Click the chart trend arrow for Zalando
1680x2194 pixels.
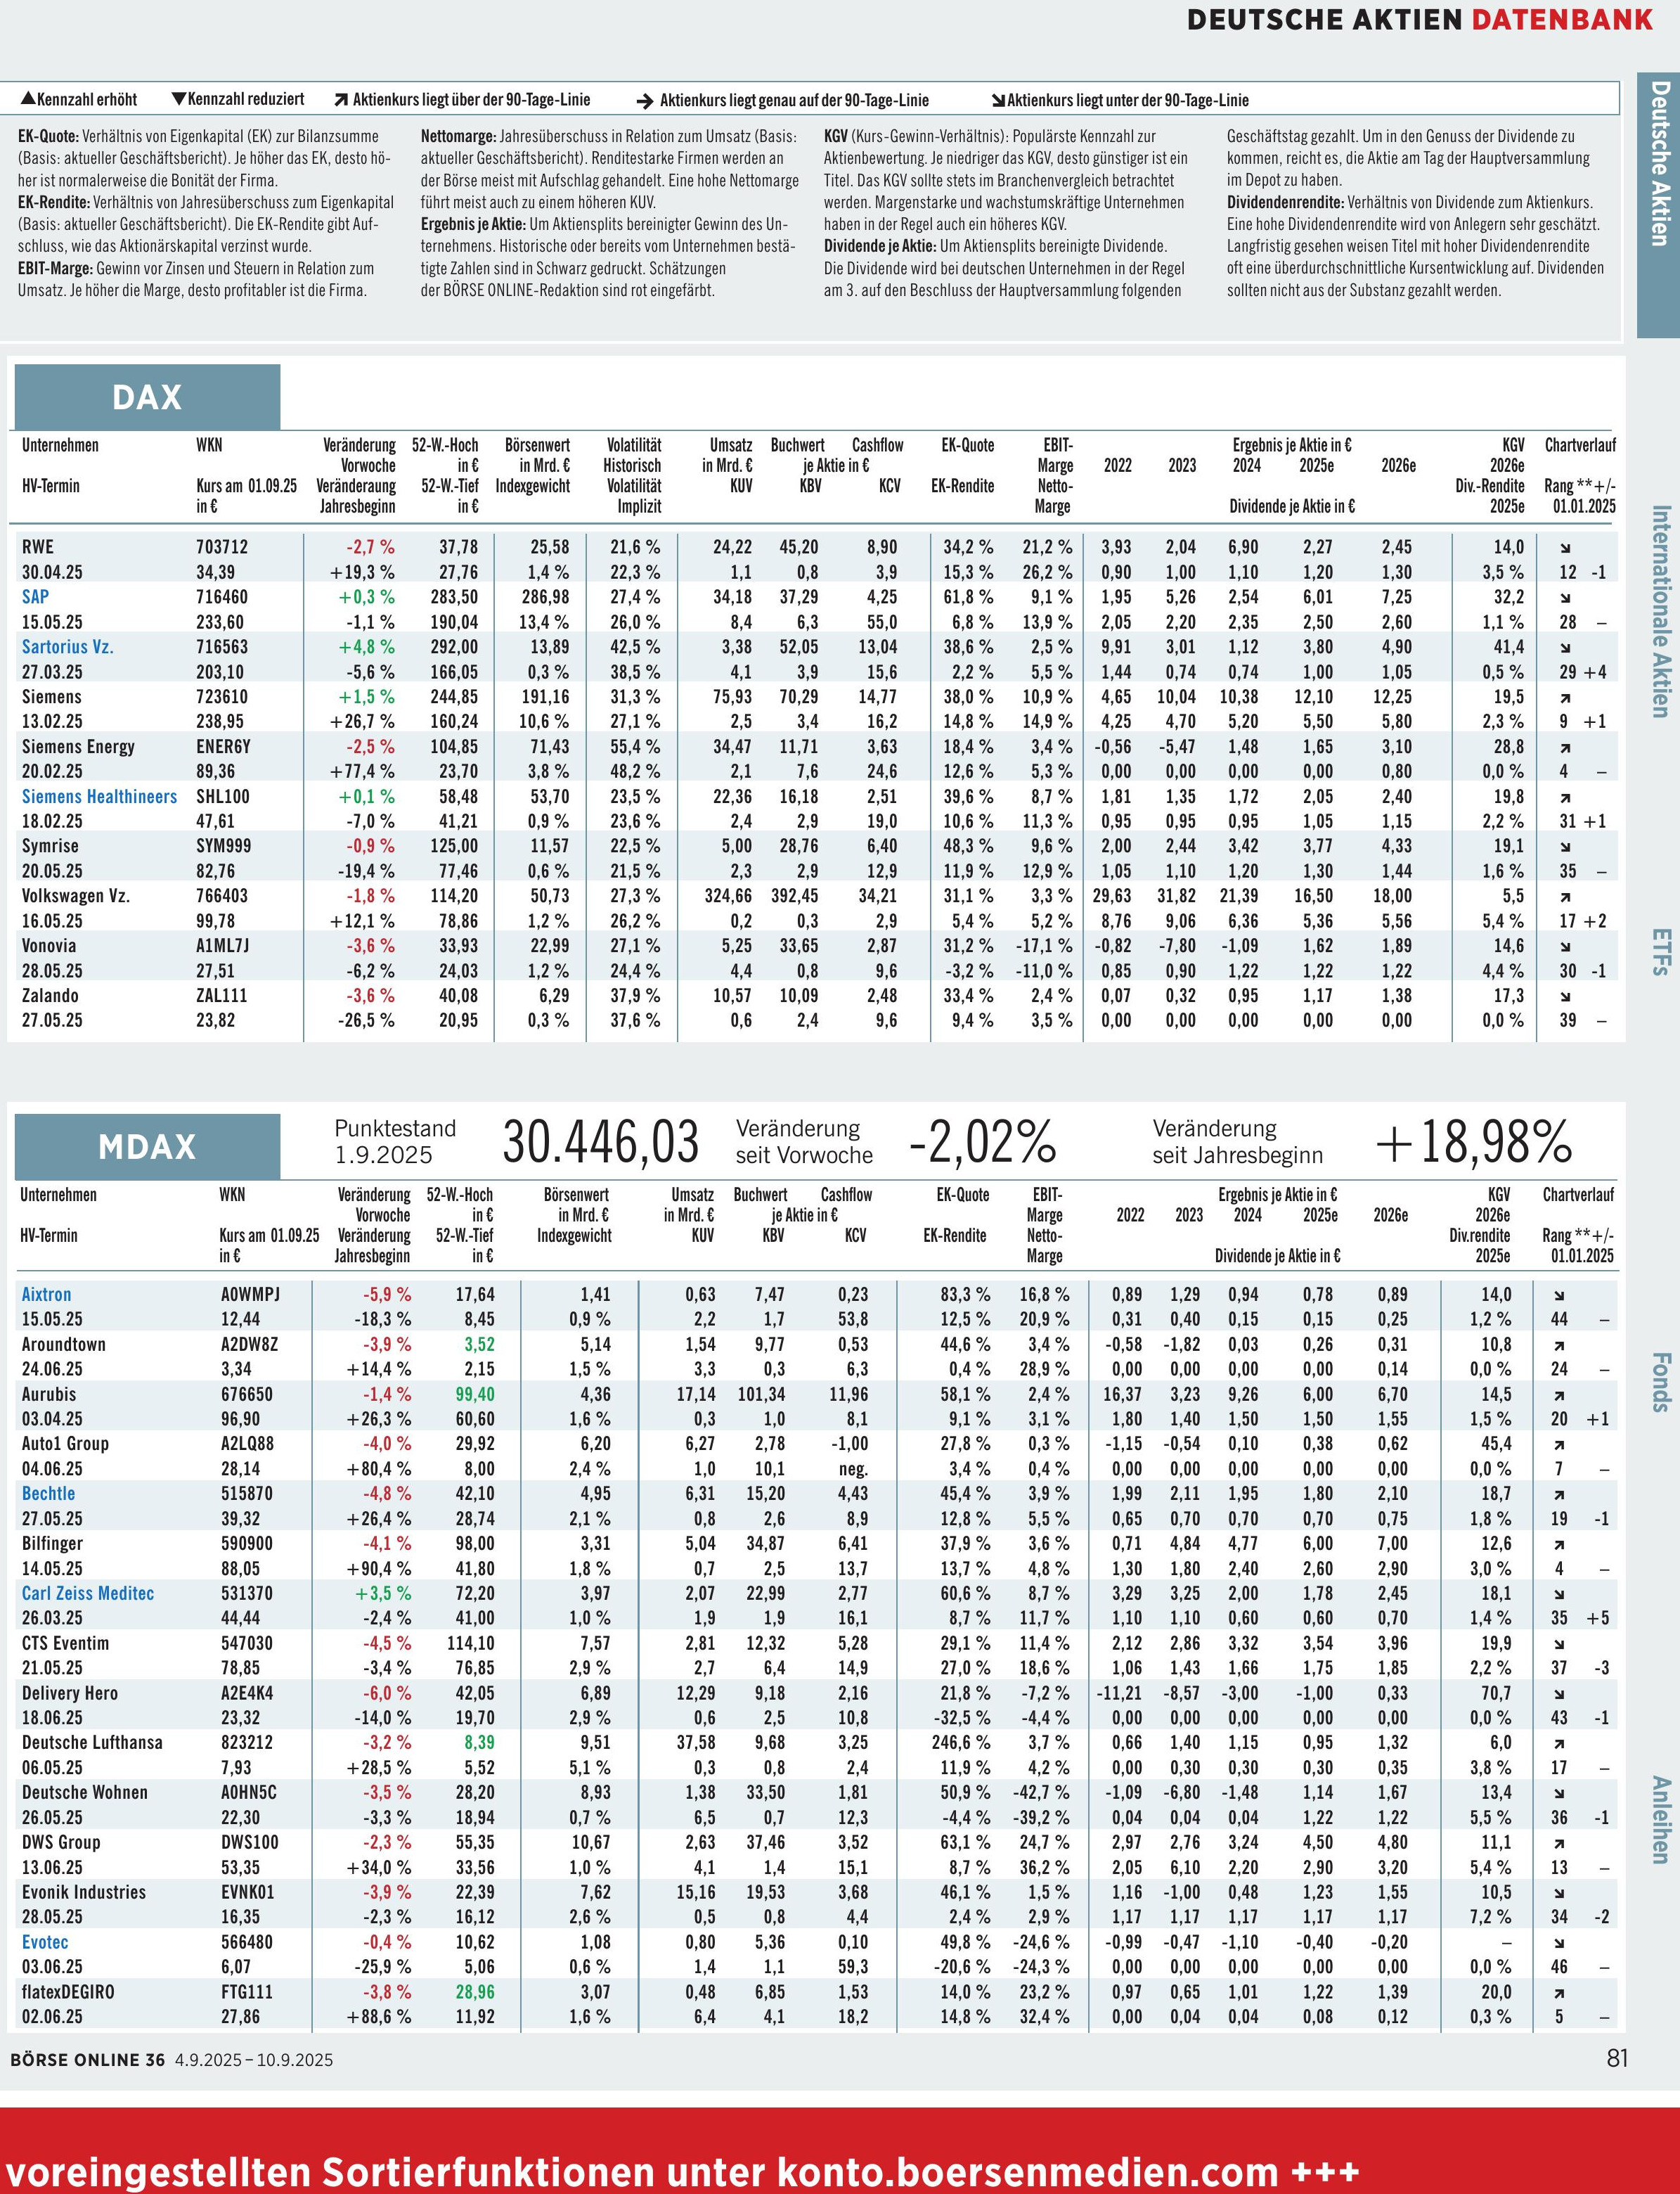pos(1565,996)
